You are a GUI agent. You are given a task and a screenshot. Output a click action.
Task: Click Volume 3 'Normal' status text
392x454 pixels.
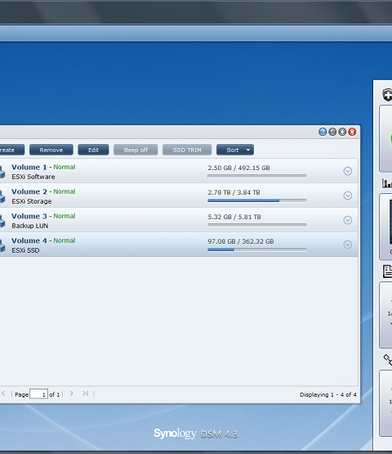(65, 216)
